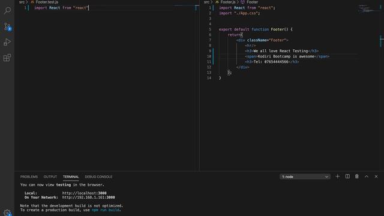Open Run and Debug view
The width and height of the screenshot is (384, 216).
coord(7,42)
